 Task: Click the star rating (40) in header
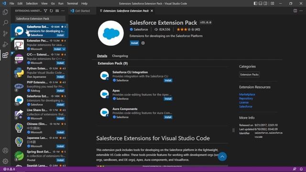pyautogui.click(x=188, y=30)
